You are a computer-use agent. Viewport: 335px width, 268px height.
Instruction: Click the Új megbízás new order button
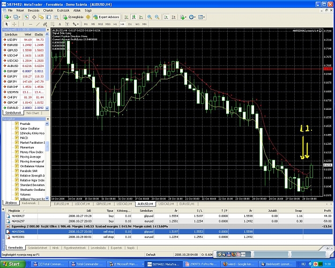73,17
